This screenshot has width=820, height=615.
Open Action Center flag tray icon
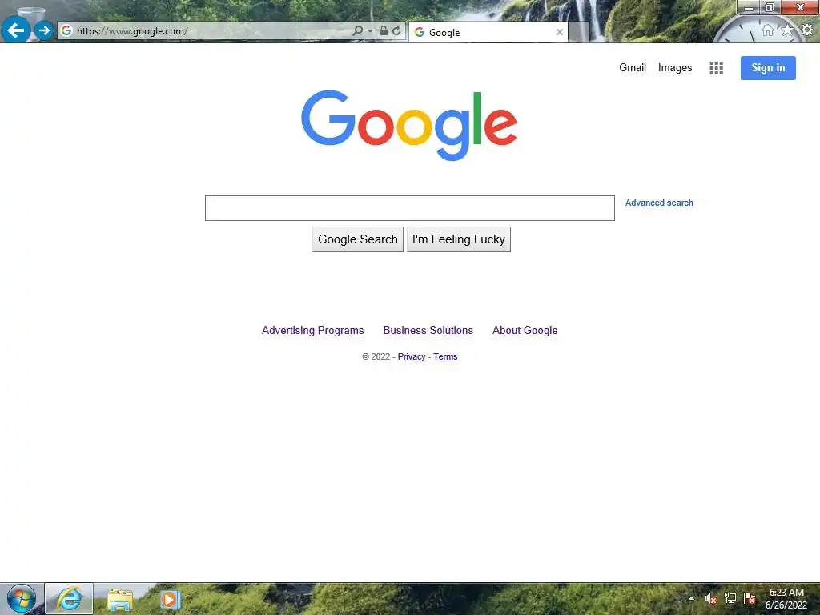pos(750,599)
